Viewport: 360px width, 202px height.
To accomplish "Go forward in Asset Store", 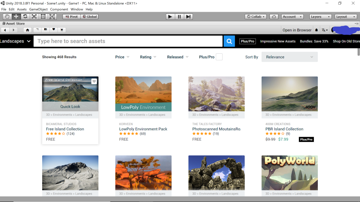I will pyautogui.click(x=14, y=30).
